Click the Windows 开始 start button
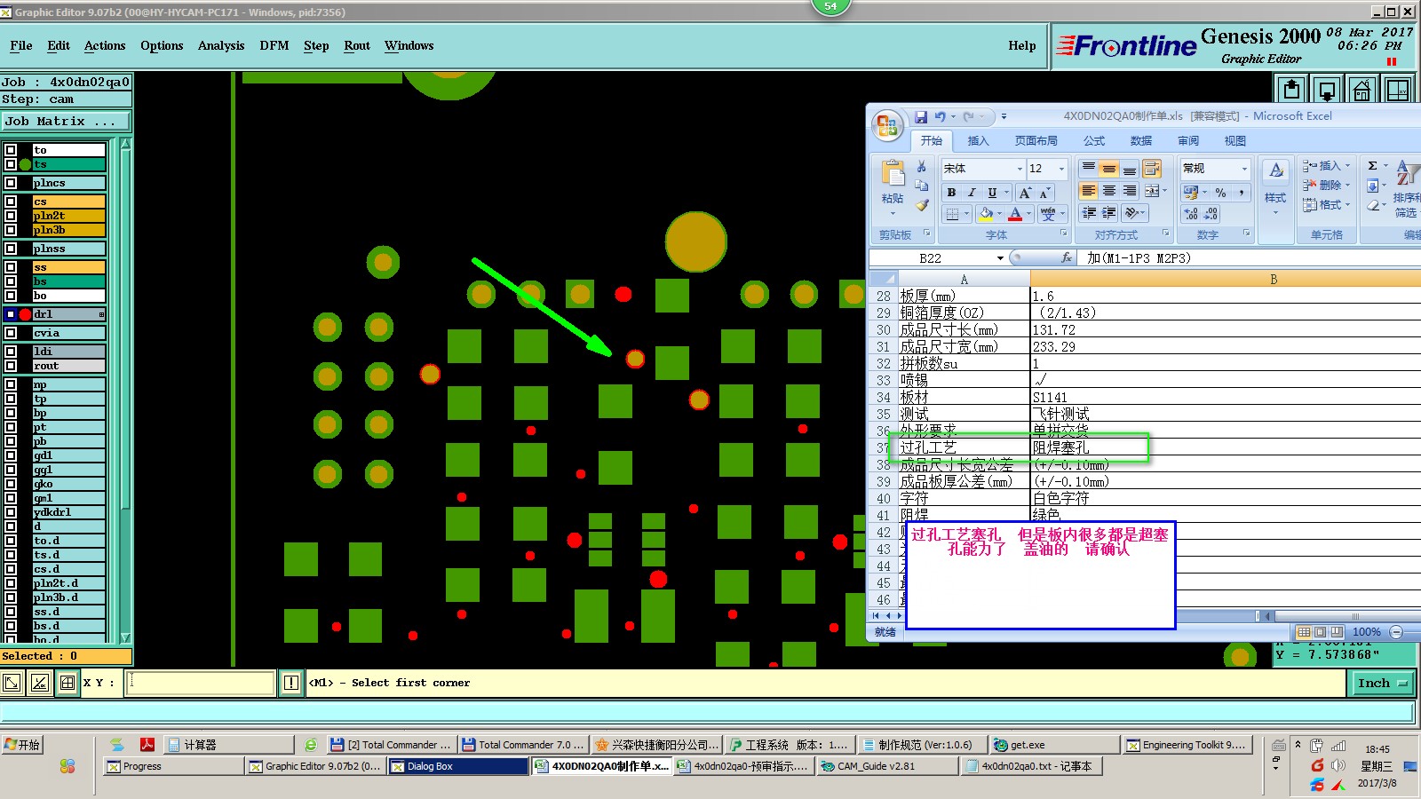This screenshot has height=799, width=1421. (22, 745)
